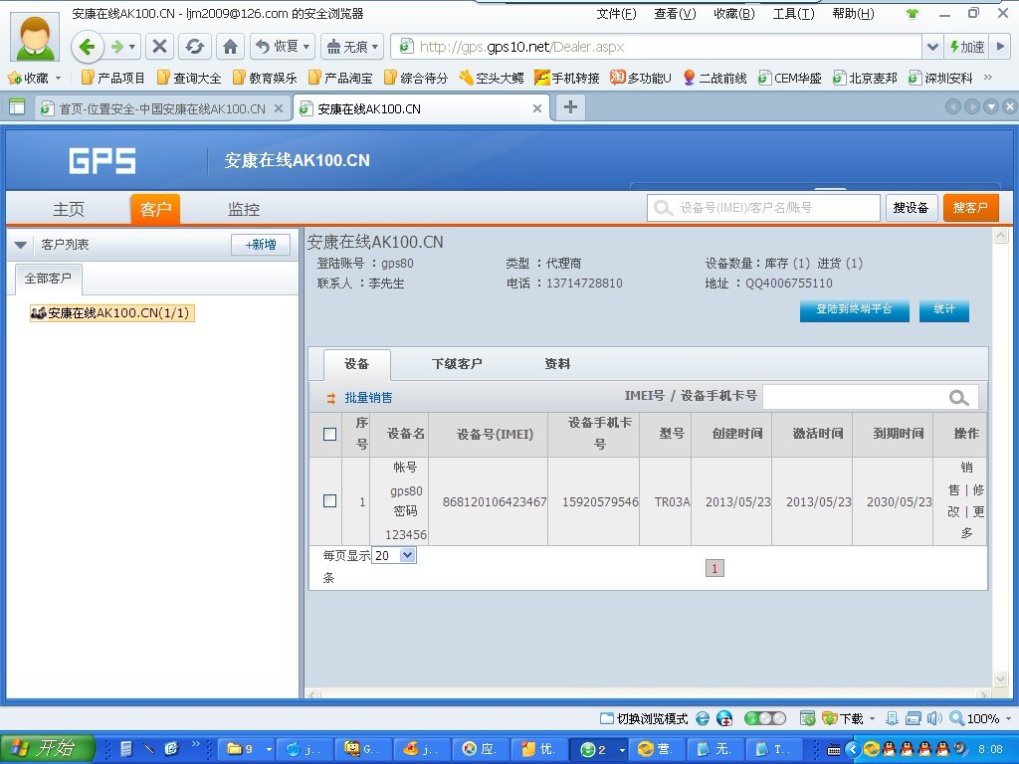This screenshot has width=1019, height=764.
Task: Open the 查看(V) menu
Action: pos(675,13)
